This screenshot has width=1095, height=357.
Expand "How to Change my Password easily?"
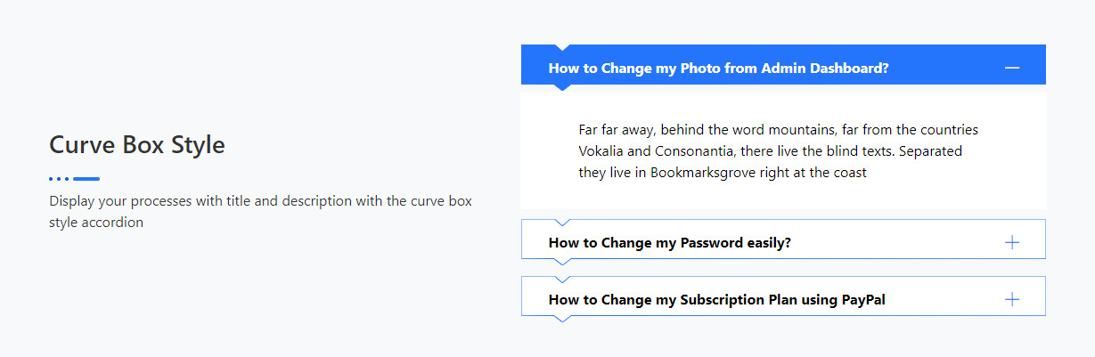tap(669, 242)
